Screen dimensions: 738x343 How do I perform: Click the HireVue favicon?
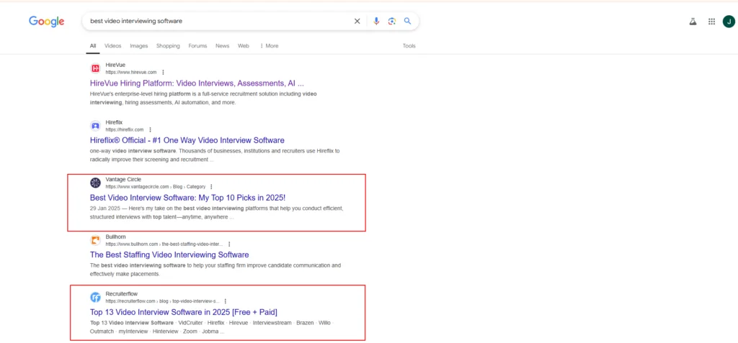95,68
